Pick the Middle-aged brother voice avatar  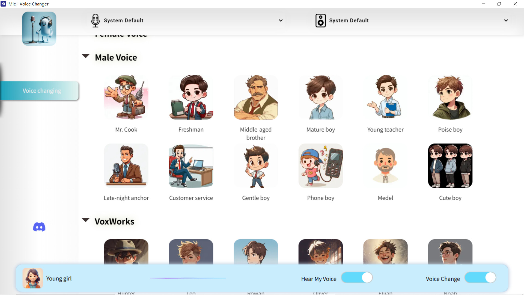[x=256, y=97]
